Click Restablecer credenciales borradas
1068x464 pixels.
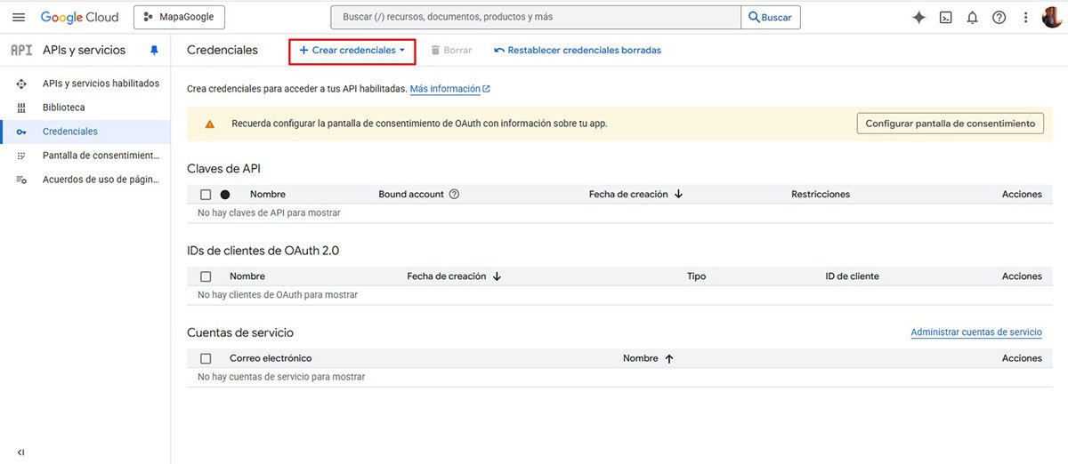click(x=578, y=51)
